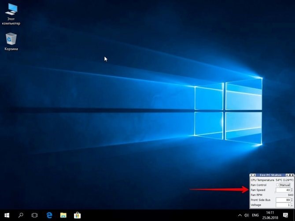Click the volume speaker tray icon
The width and height of the screenshot is (295, 221).
247,215
